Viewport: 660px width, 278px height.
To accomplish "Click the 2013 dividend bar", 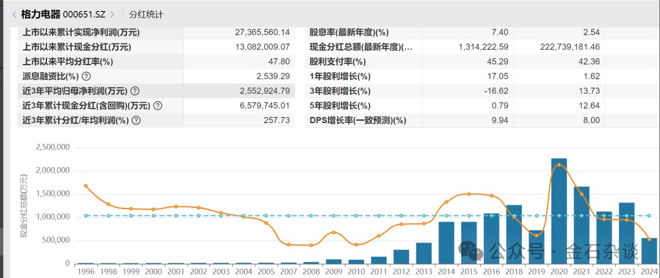I will tap(424, 253).
